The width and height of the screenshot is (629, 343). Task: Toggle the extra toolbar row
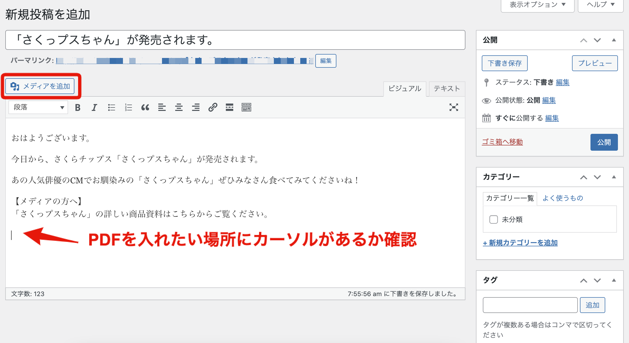coord(246,107)
